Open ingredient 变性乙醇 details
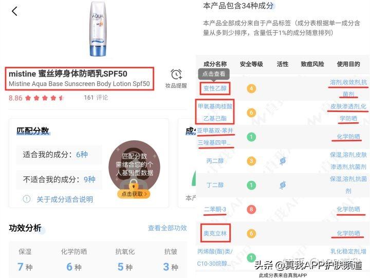The image size is (370, 278). [215, 88]
